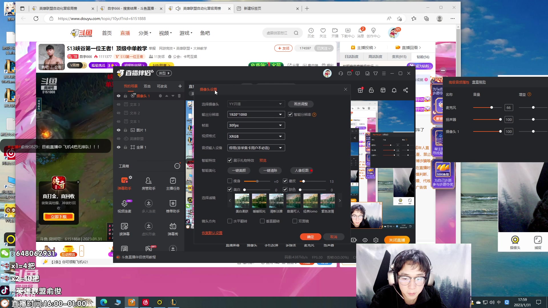Open 创作中心 on the Douyu header
This screenshot has height=308, width=548.
pyautogui.click(x=373, y=33)
